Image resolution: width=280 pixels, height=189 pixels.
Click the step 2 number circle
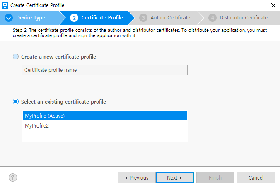[x=74, y=18]
